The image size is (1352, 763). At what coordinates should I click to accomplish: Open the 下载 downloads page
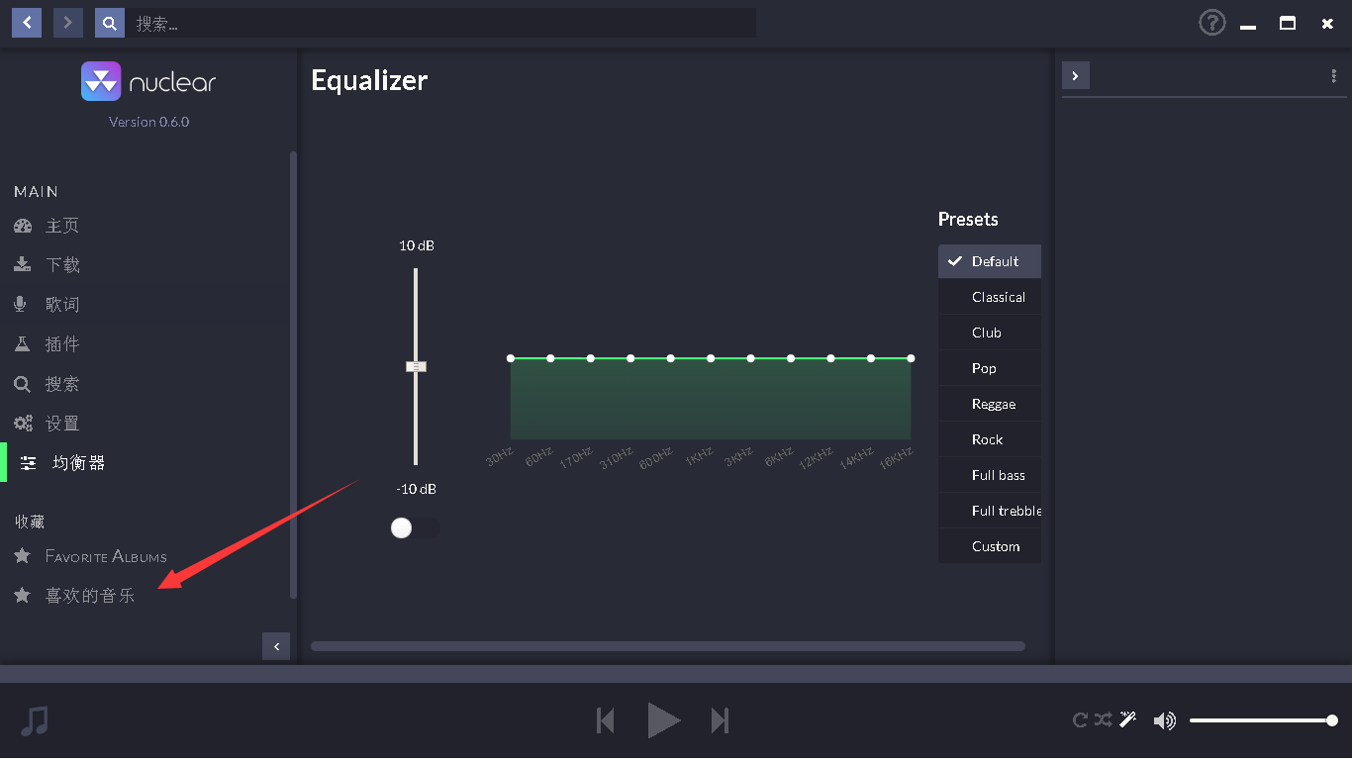[x=61, y=265]
